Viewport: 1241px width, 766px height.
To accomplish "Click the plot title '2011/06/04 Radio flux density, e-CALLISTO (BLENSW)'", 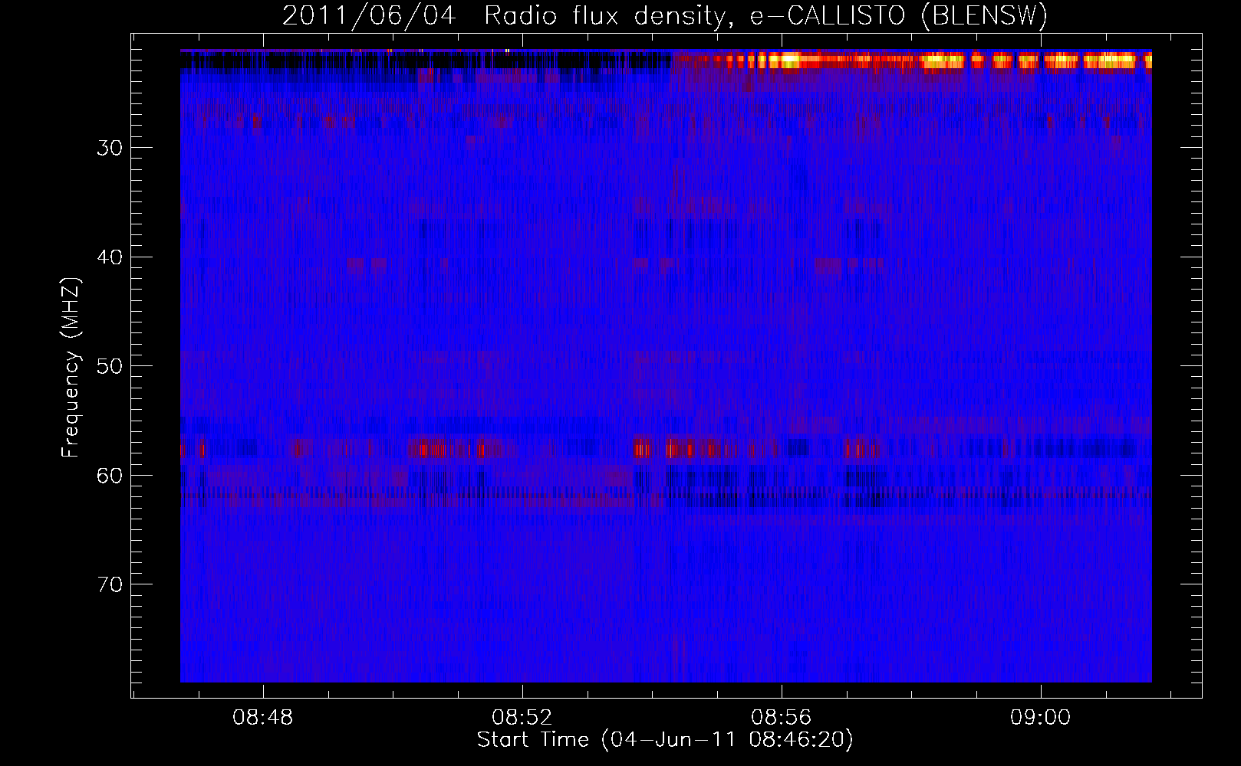I will click(x=665, y=16).
